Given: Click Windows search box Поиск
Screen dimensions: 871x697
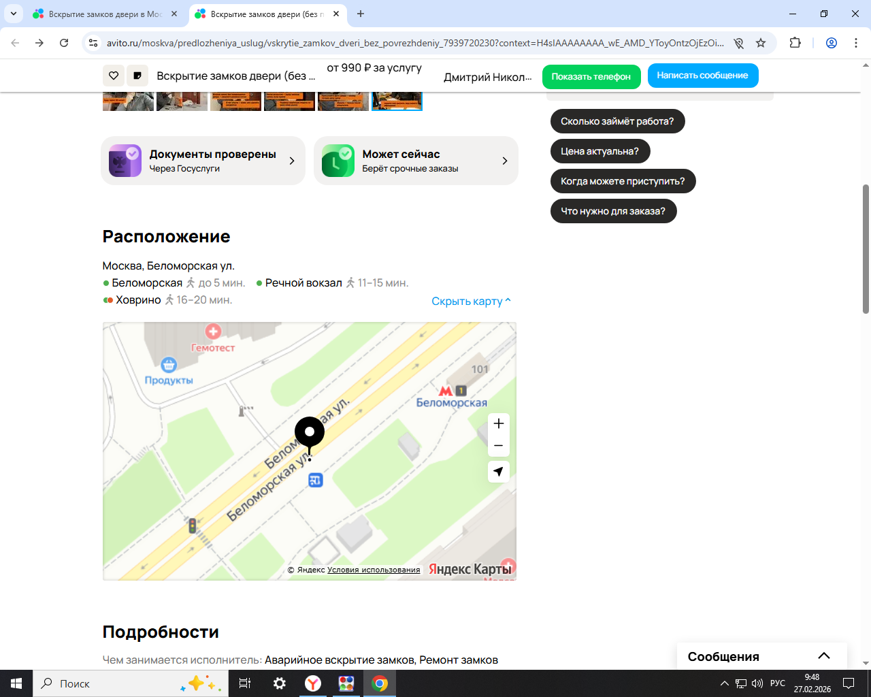Looking at the screenshot, I should pos(131,683).
